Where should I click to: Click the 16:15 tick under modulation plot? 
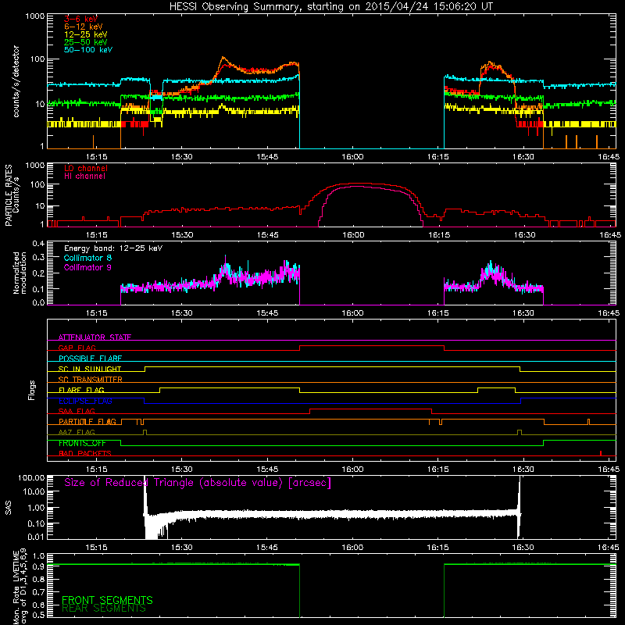(x=438, y=313)
